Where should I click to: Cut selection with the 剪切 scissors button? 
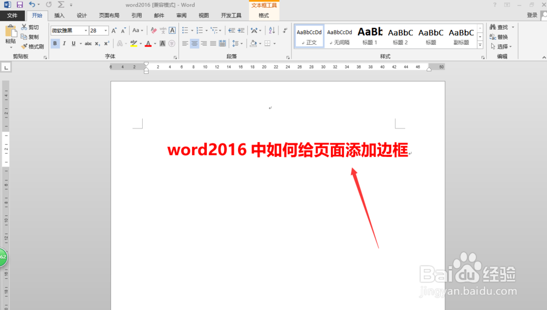pyautogui.click(x=30, y=27)
